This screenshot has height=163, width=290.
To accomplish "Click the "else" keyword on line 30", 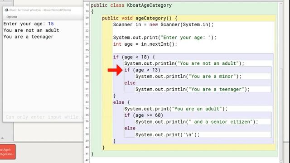I will tap(130, 83).
